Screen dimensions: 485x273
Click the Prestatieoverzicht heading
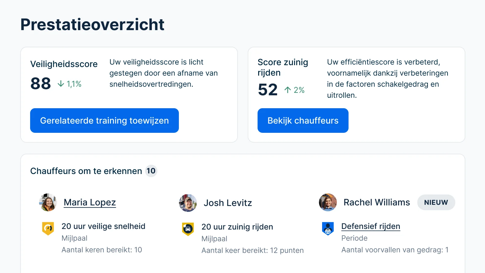[x=92, y=25]
